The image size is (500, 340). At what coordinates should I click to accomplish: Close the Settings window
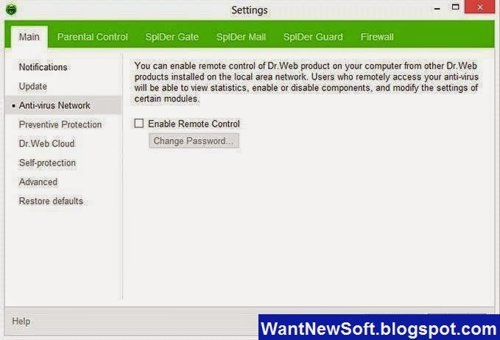coord(480,7)
